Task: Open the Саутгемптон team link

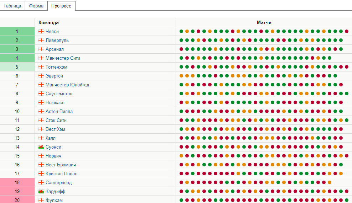Action: pos(59,94)
